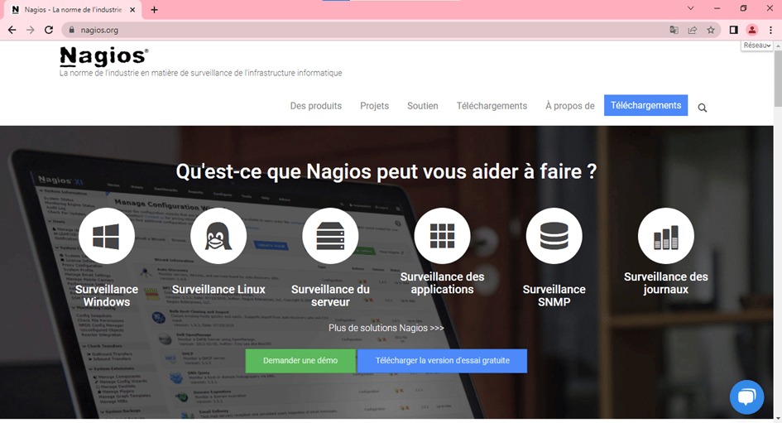Bookmark this tab with the star icon
This screenshot has width=782, height=423.
coord(711,30)
